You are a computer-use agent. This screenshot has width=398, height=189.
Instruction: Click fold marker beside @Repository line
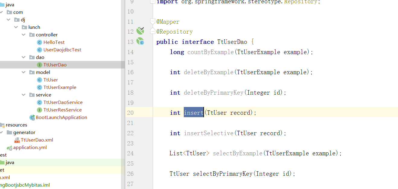(153, 32)
